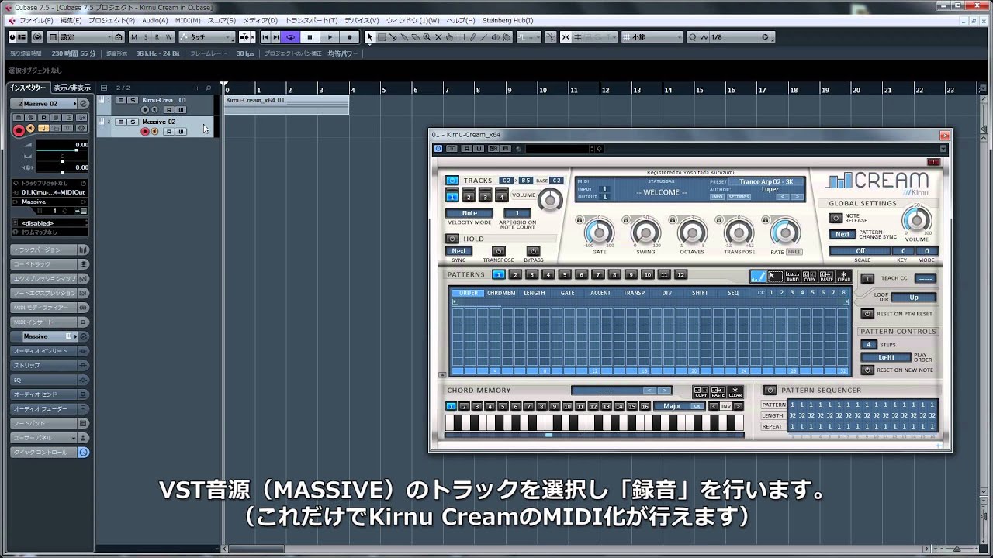Click the pattern COPY icon next to RAND
This screenshot has height=558, width=993.
tap(809, 276)
